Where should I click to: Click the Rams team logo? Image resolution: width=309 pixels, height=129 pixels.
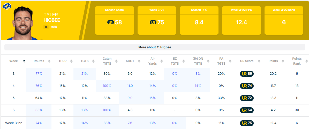(7, 6)
